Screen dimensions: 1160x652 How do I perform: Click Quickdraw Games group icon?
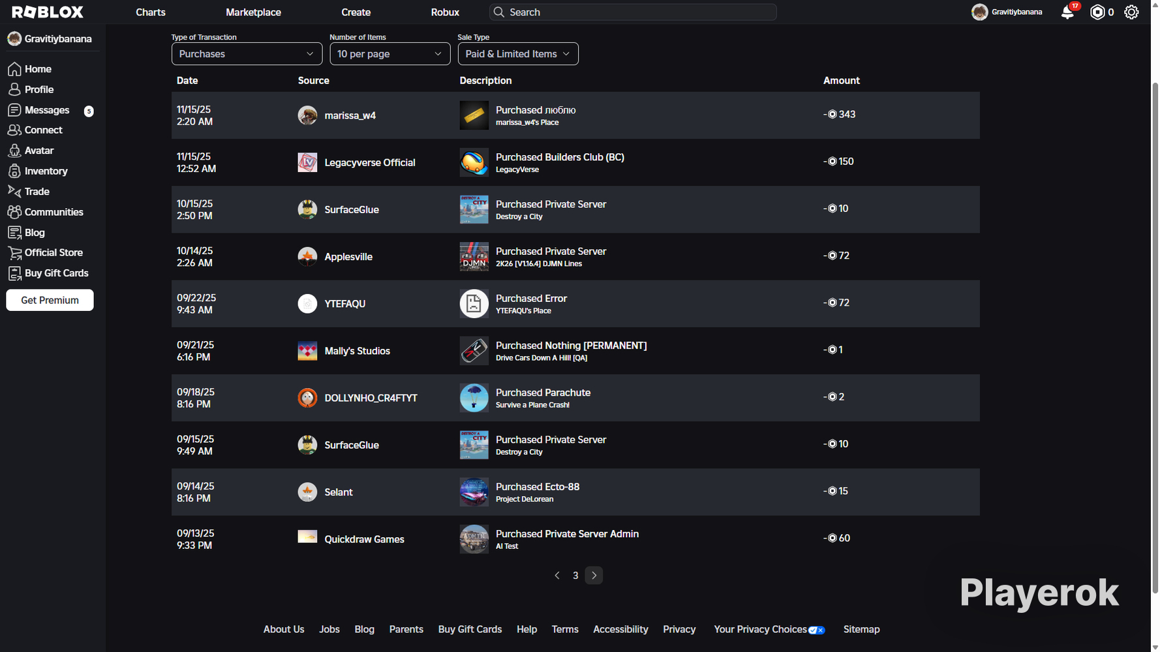pyautogui.click(x=307, y=537)
